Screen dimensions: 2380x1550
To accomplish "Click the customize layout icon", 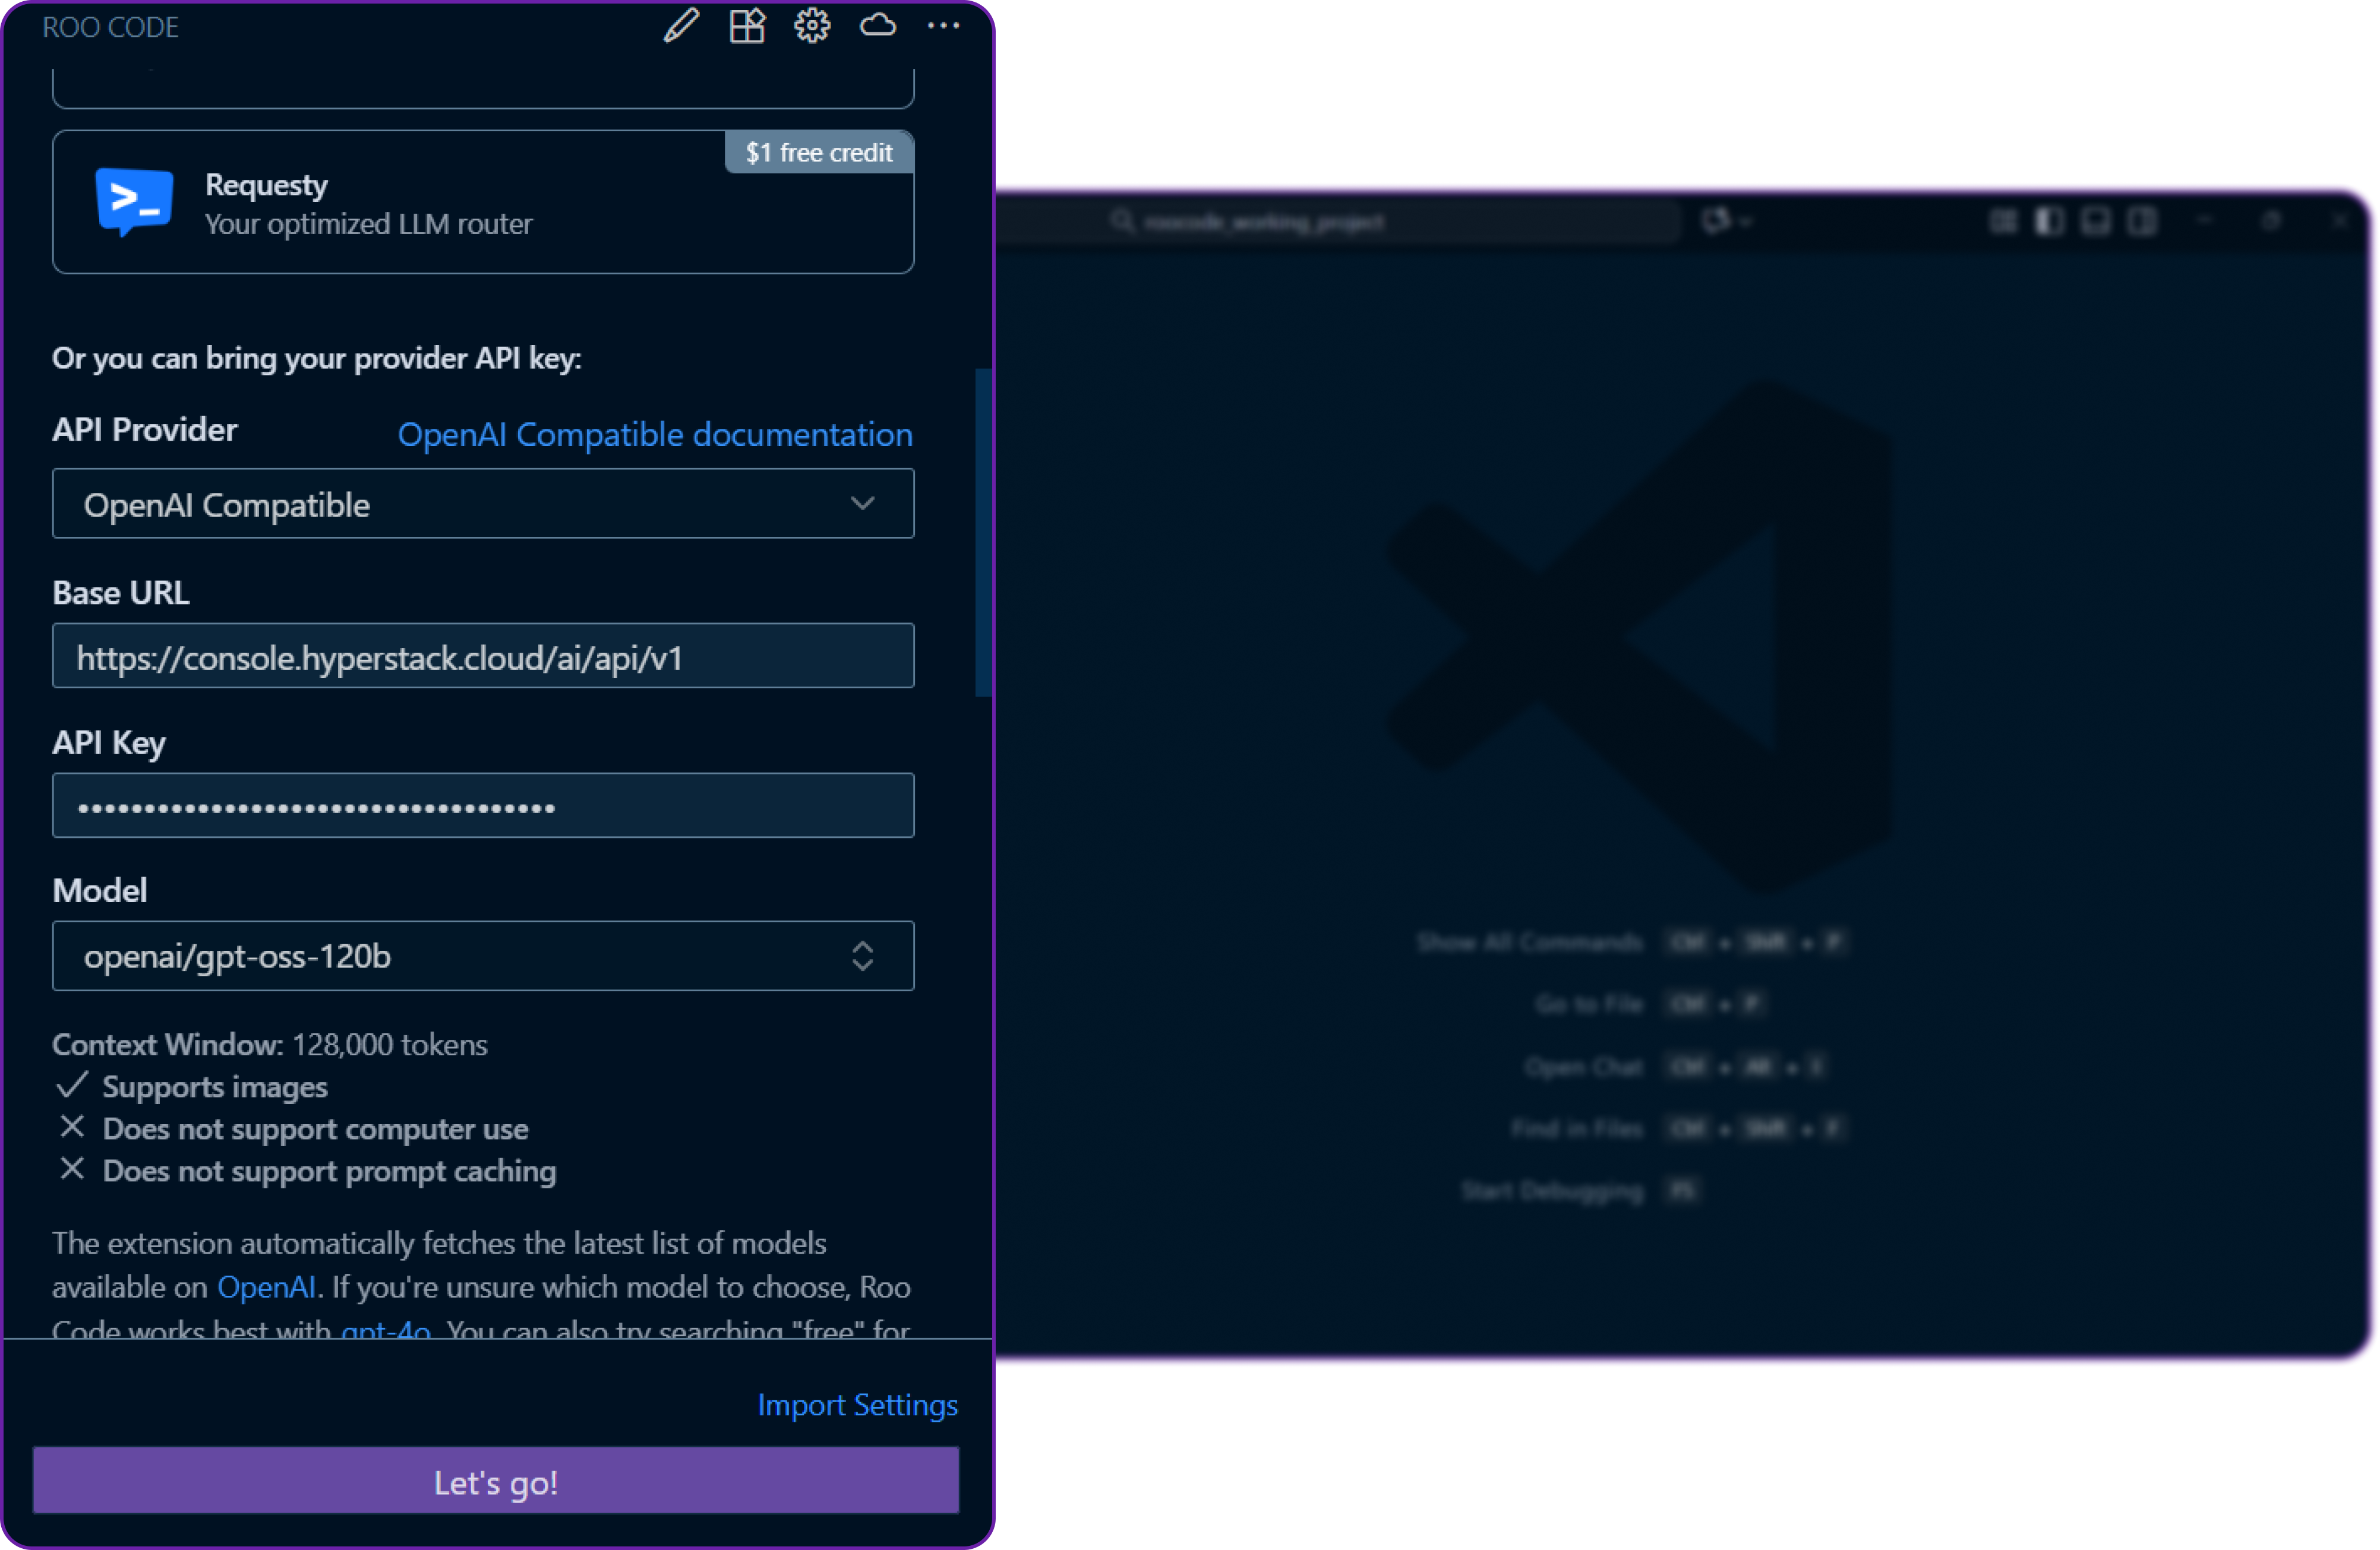I will pyautogui.click(x=2003, y=221).
